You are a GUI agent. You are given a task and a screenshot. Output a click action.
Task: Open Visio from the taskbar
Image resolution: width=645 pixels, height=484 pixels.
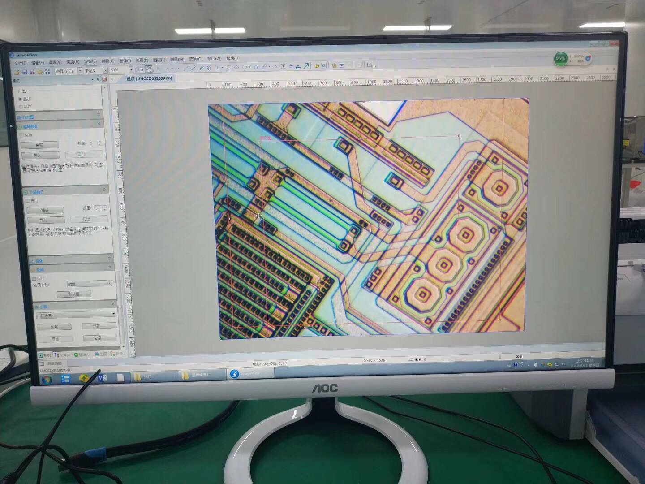coord(103,378)
